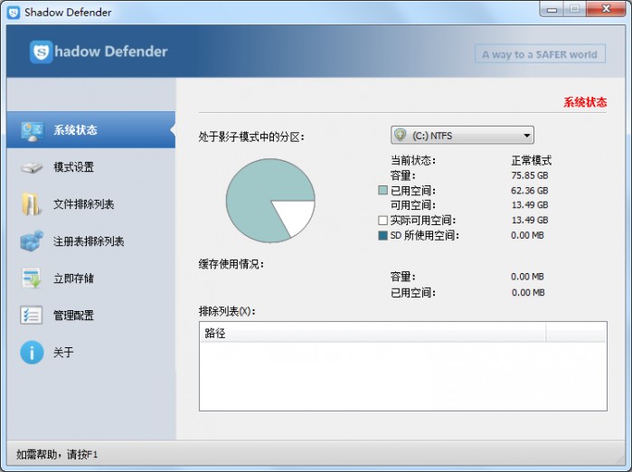632x472 pixels.
Task: Click the 处于影子模式中的分区 label
Action: [251, 137]
